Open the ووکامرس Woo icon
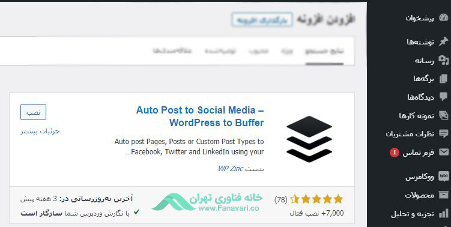Viewport: 451px width, 227px height. click(444, 176)
